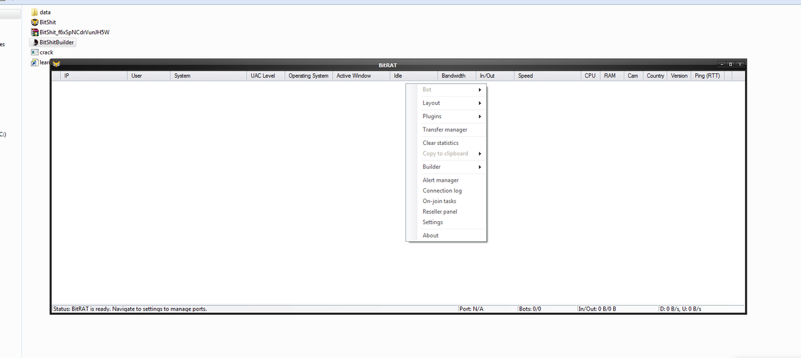Click the Version column header
The height and width of the screenshot is (358, 801).
[679, 76]
